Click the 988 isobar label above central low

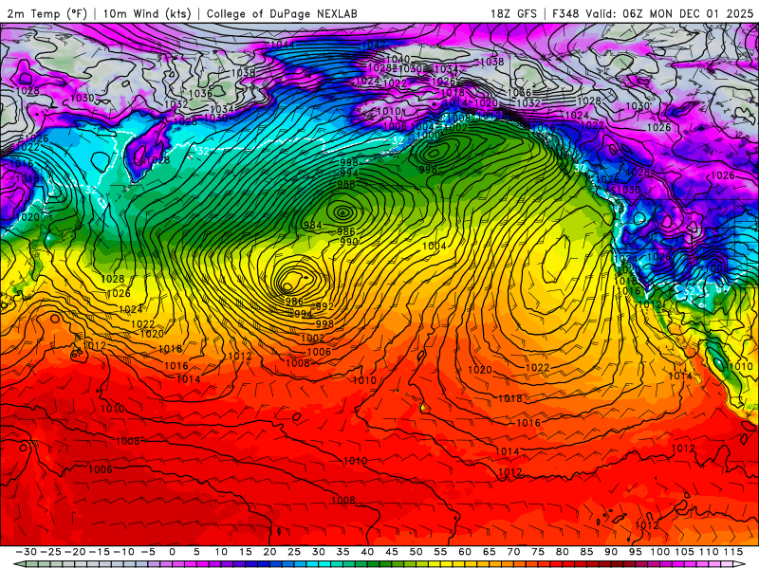(x=346, y=184)
